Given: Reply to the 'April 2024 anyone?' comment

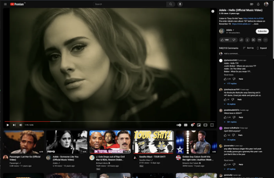Looking at the screenshot, I should tap(240, 135).
